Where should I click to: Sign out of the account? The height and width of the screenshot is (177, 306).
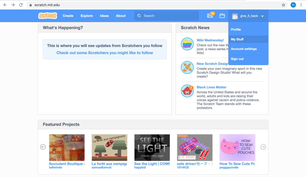tap(237, 59)
